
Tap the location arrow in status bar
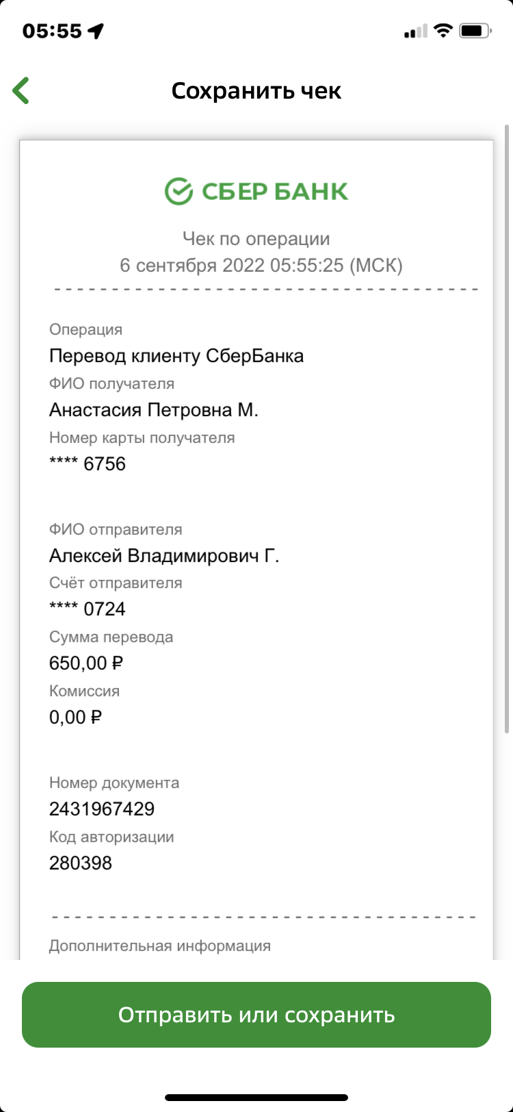[96, 31]
